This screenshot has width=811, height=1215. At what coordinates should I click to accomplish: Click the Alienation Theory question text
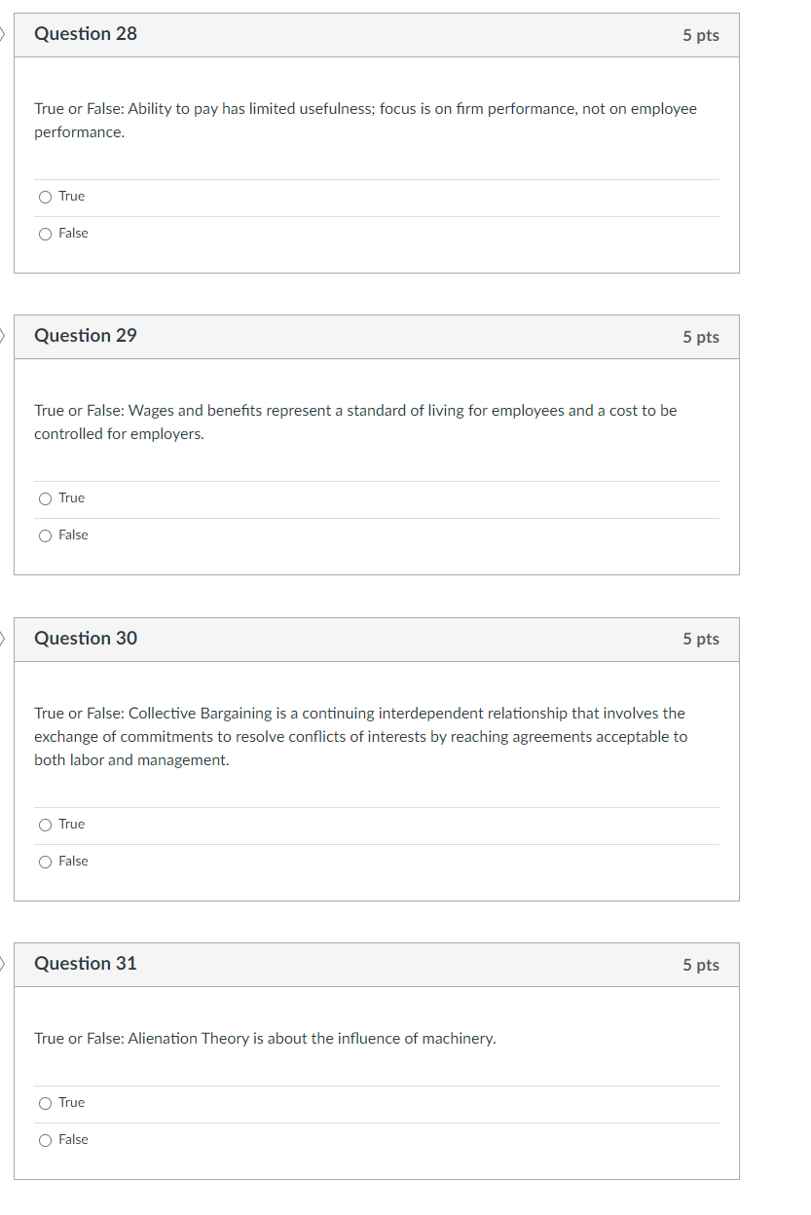tap(265, 1039)
